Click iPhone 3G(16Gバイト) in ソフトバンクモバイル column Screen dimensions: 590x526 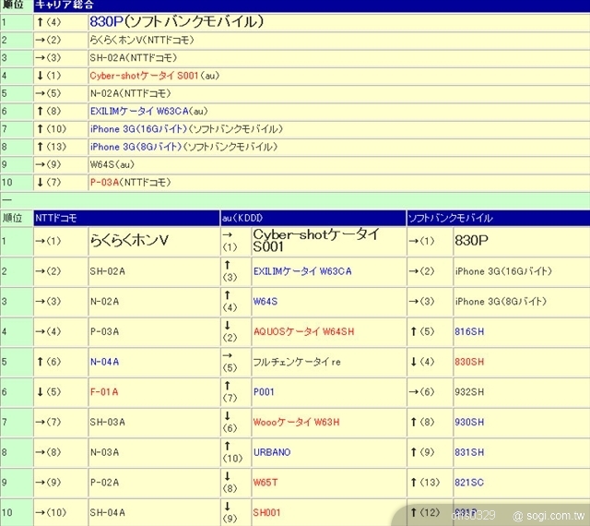point(503,271)
